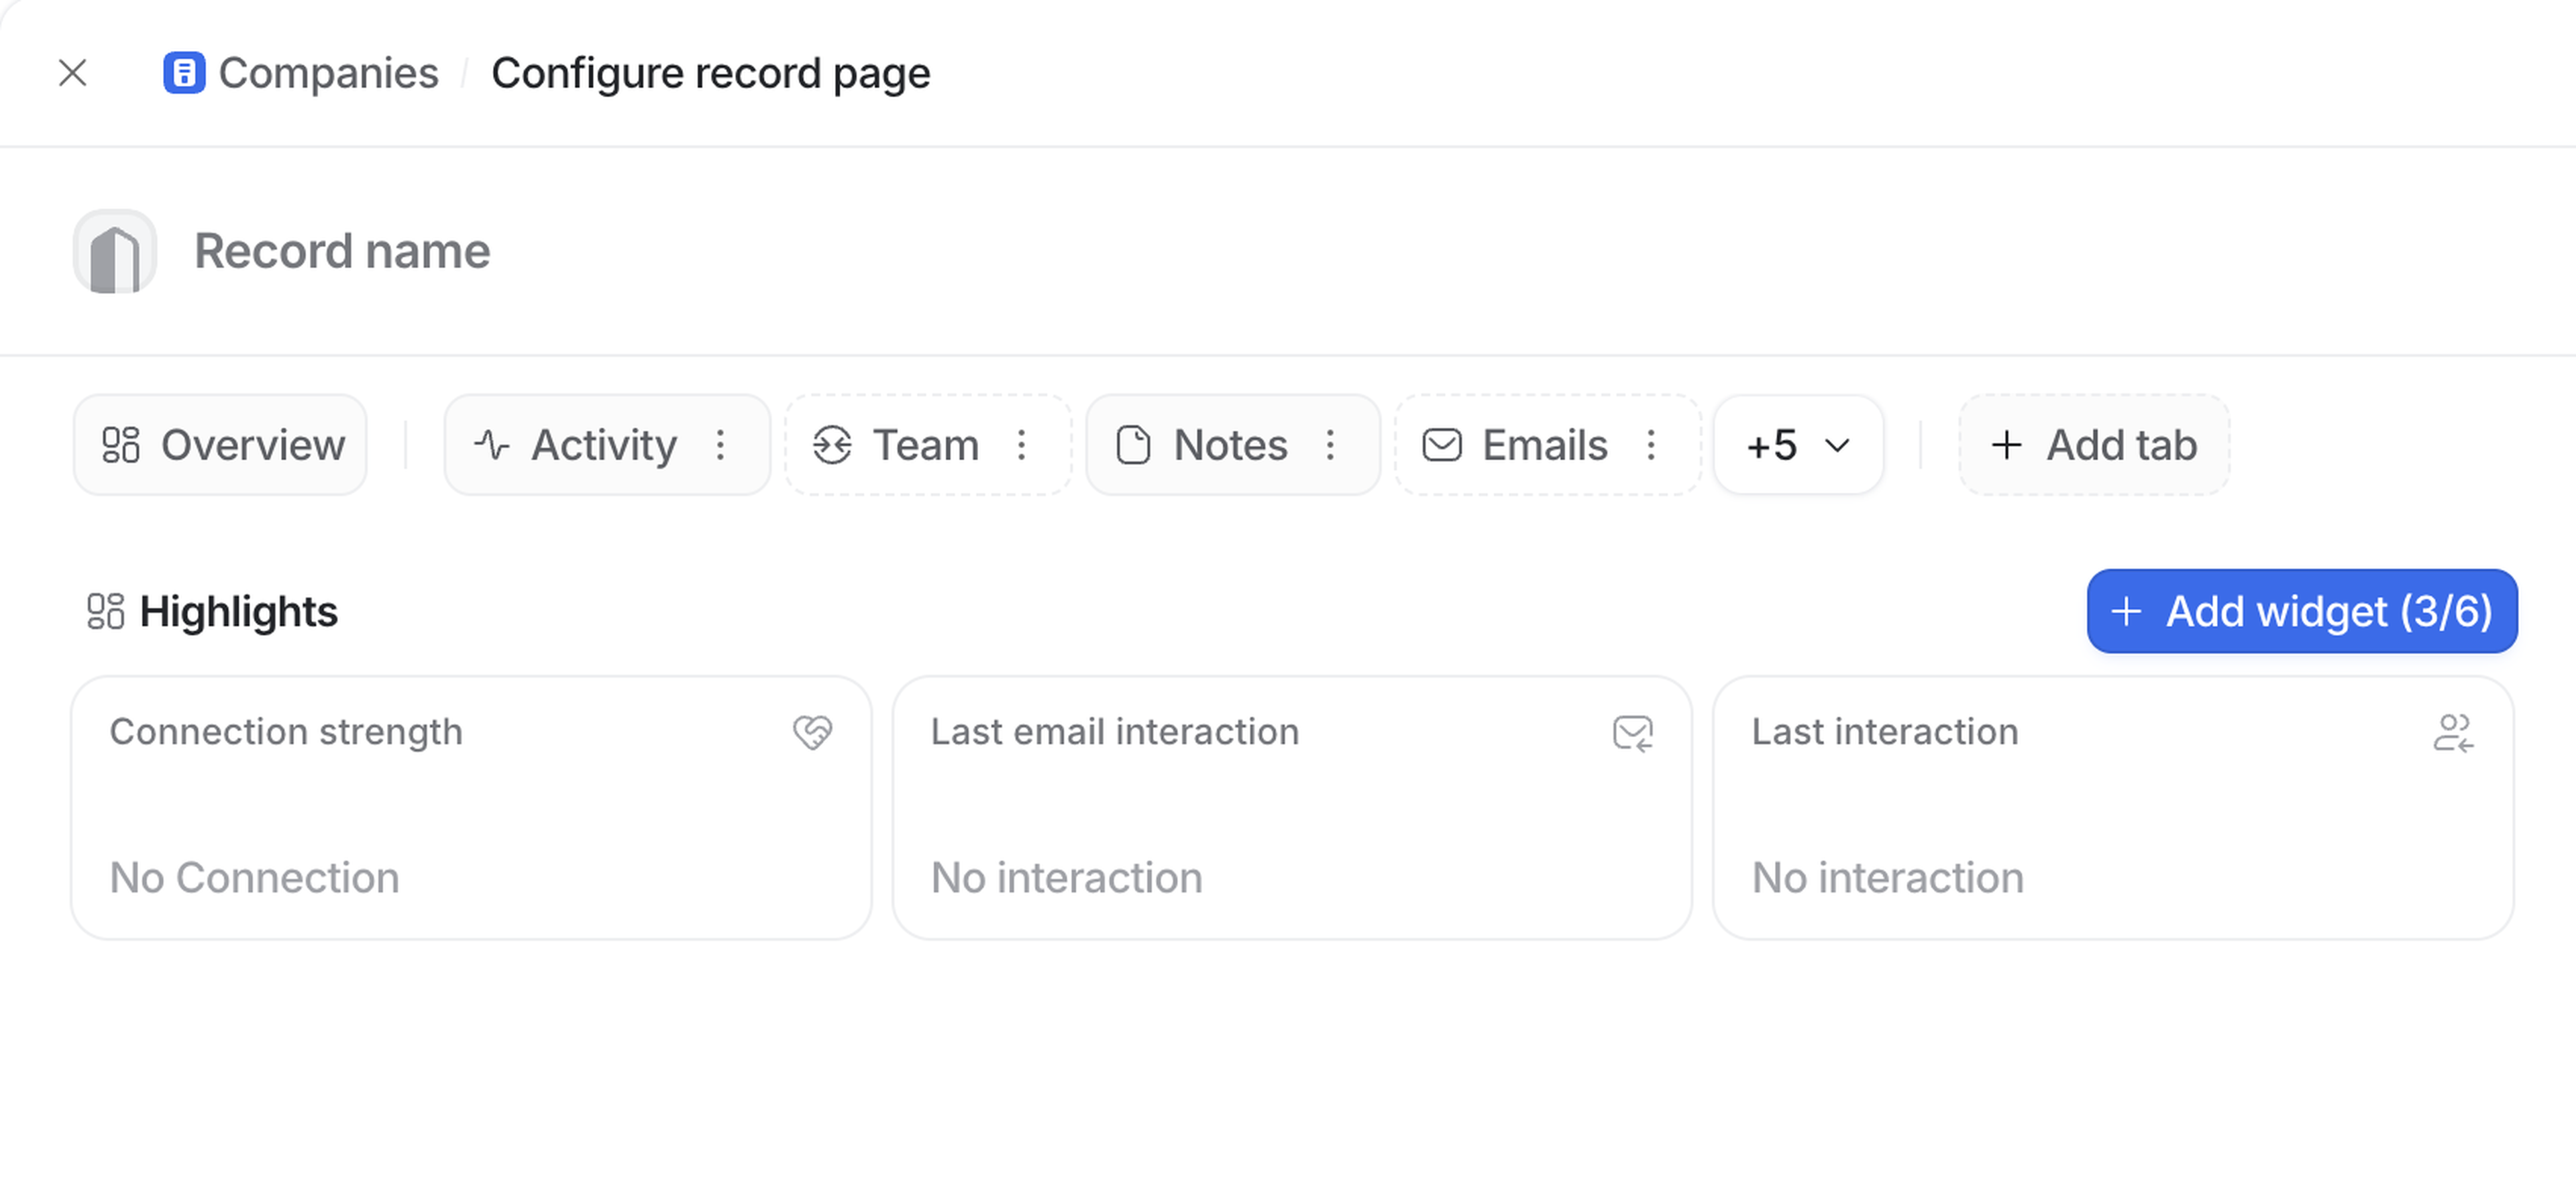Select the Team tab
This screenshot has height=1189, width=2576.
point(896,445)
